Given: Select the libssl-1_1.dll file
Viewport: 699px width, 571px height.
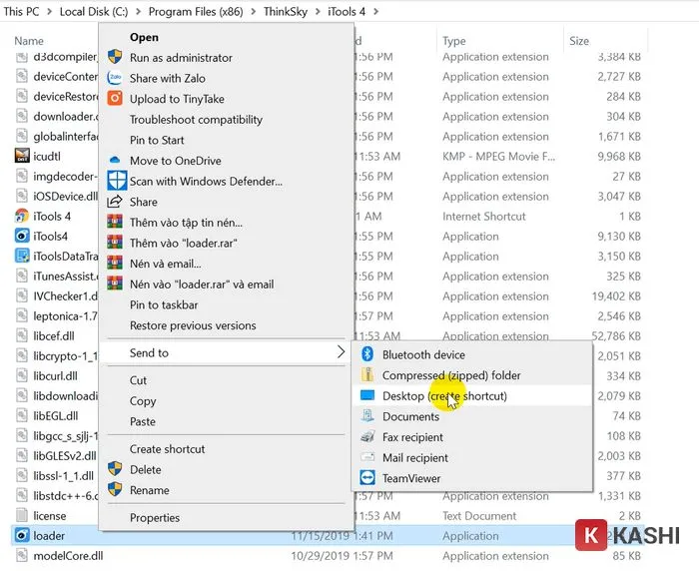Looking at the screenshot, I should 63,475.
